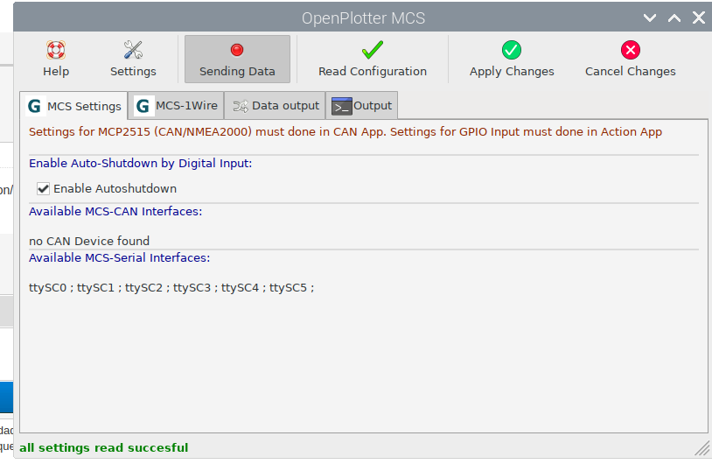The height and width of the screenshot is (464, 712).
Task: Uncheck the Enable Autoshutdown checkbox
Action: [43, 188]
